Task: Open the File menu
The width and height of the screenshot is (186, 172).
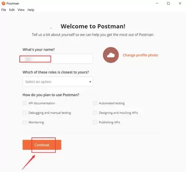Action: [4, 10]
